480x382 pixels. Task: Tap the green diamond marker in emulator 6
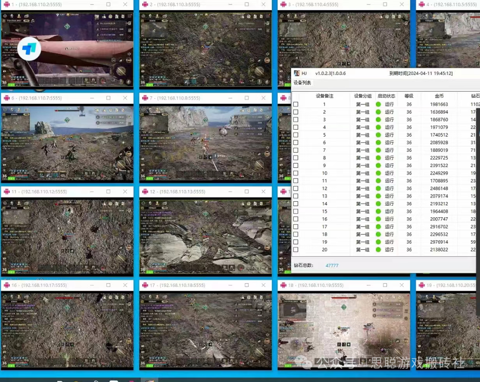(67, 120)
